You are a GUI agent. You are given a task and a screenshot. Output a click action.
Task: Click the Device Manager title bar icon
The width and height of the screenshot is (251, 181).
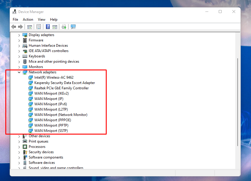(x=15, y=12)
